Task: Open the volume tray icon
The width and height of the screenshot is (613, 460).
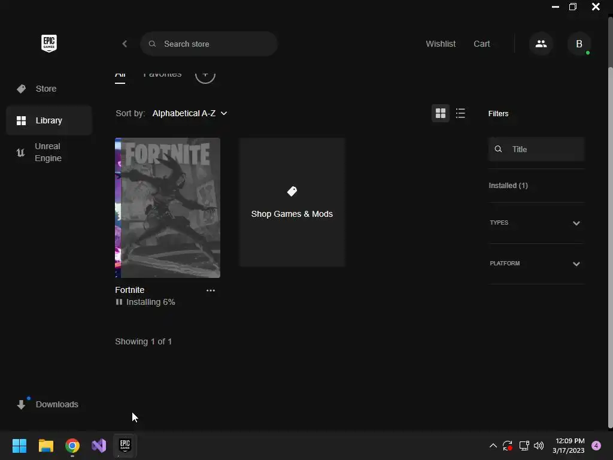Action: [x=539, y=446]
